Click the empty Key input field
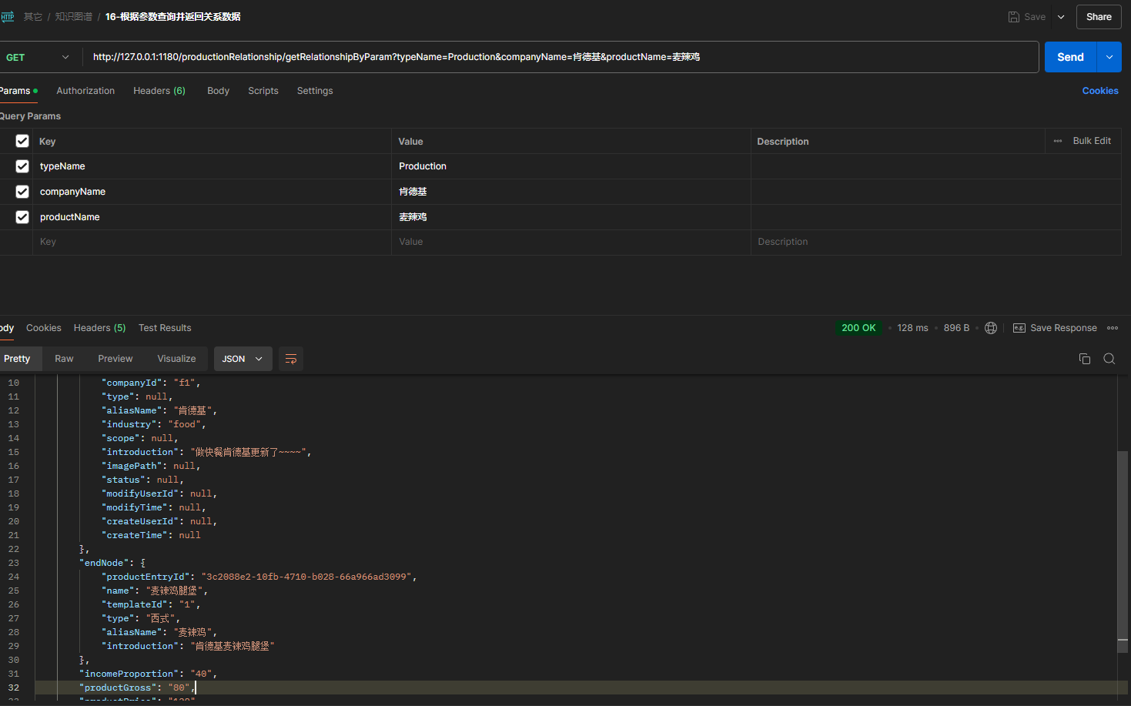This screenshot has height=706, width=1131. point(212,242)
